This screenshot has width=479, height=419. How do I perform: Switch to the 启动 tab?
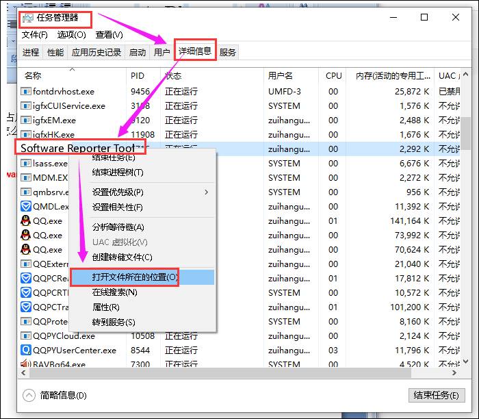[x=137, y=52]
